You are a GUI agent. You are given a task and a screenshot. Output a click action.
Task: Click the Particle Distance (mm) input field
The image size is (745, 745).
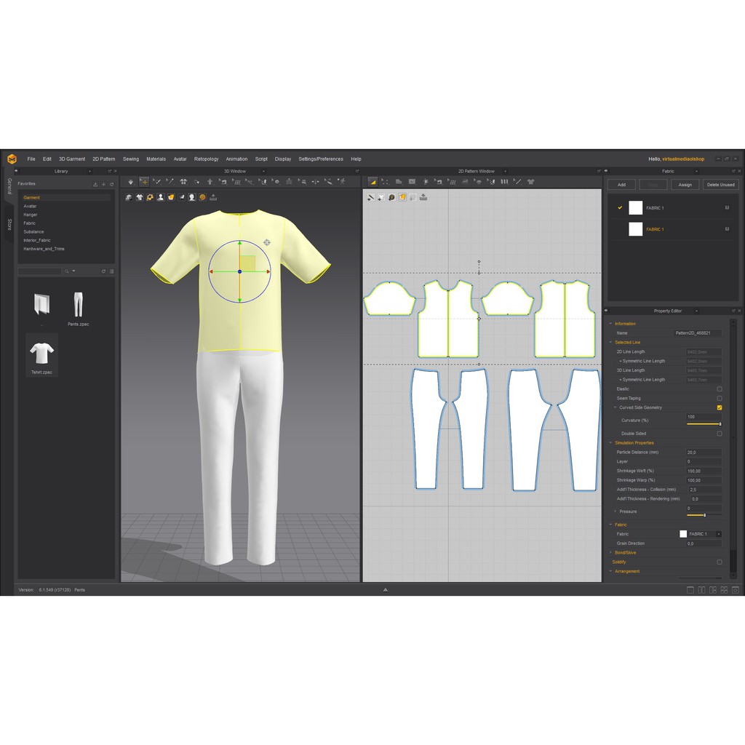704,453
